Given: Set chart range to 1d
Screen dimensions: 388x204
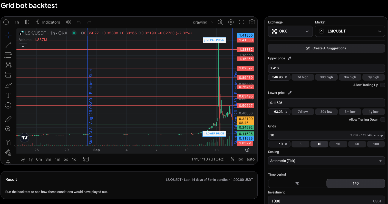Looking at the screenshot, I should coord(74,159).
